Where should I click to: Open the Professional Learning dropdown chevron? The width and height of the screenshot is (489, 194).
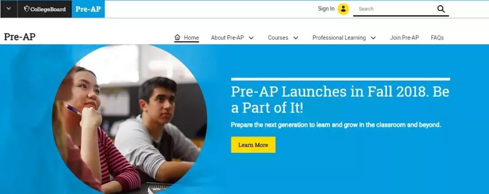tap(373, 38)
